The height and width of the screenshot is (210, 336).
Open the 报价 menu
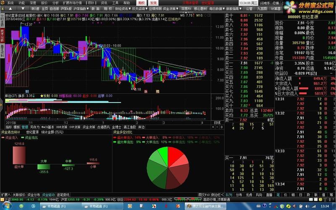(44, 3)
